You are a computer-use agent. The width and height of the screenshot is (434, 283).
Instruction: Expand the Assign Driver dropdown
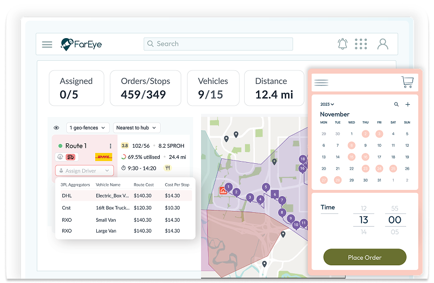point(85,171)
